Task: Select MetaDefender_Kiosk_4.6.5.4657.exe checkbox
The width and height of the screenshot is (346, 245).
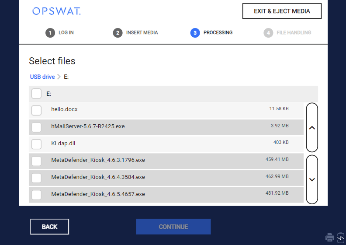Action: click(36, 195)
